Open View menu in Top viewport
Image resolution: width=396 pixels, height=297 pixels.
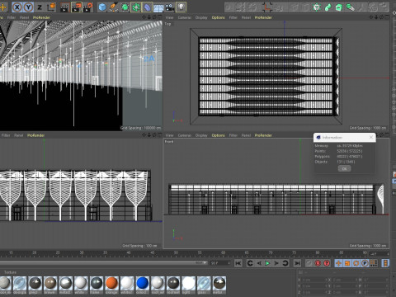(169, 17)
